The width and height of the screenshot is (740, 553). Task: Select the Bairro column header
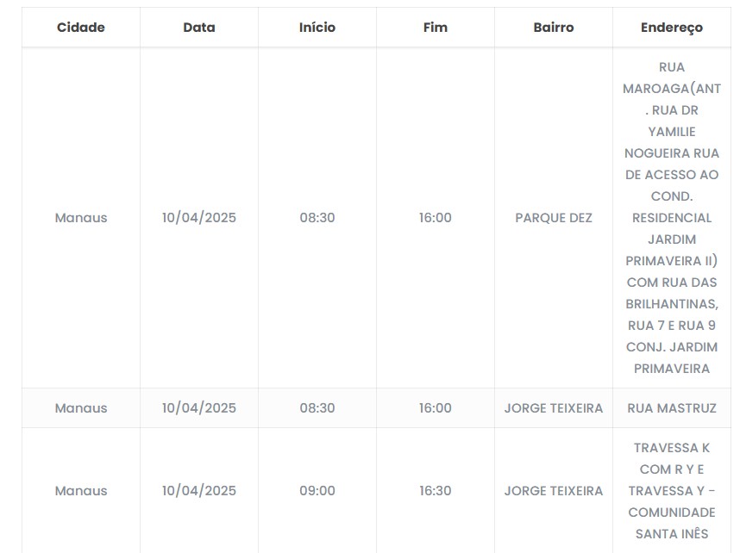click(x=554, y=28)
